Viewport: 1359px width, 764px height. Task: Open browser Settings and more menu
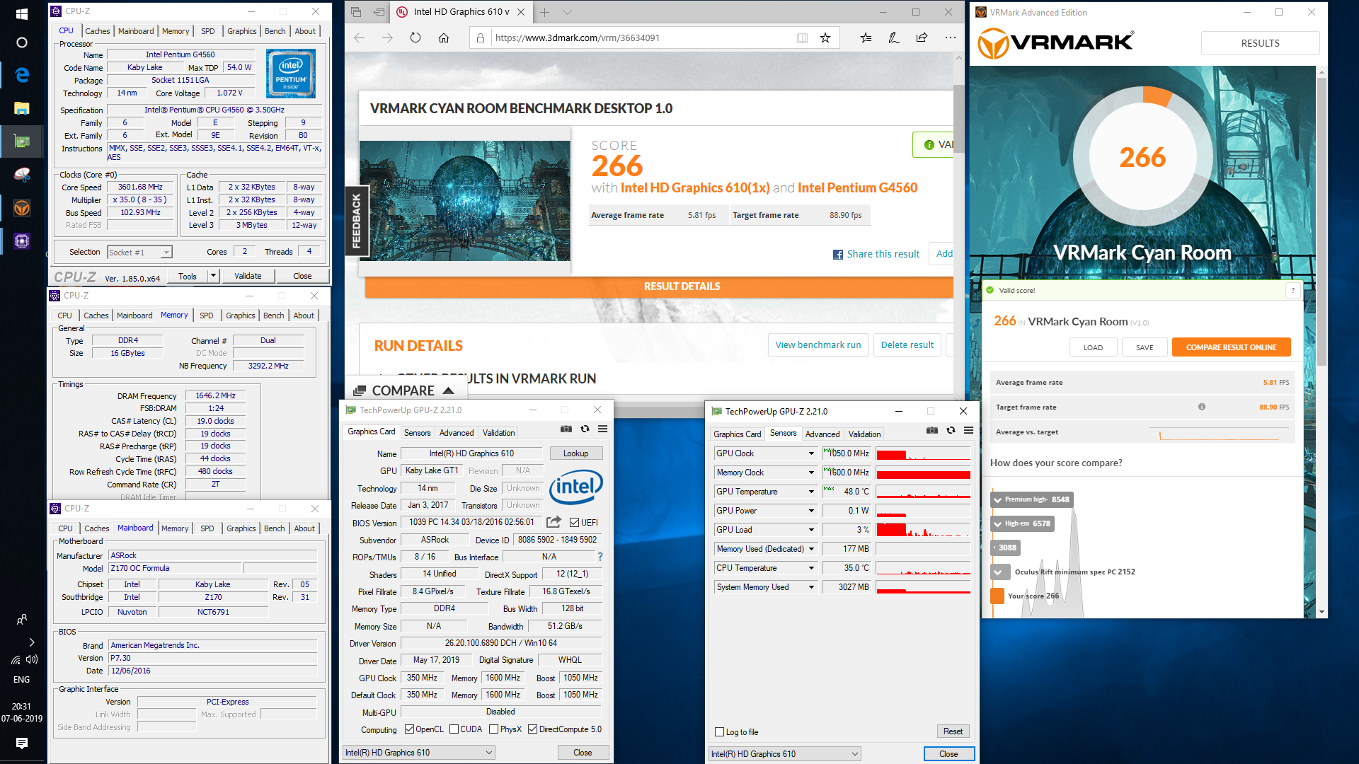click(x=950, y=38)
